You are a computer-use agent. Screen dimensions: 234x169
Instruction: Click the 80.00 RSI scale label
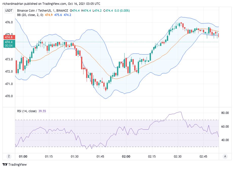click(x=225, y=113)
